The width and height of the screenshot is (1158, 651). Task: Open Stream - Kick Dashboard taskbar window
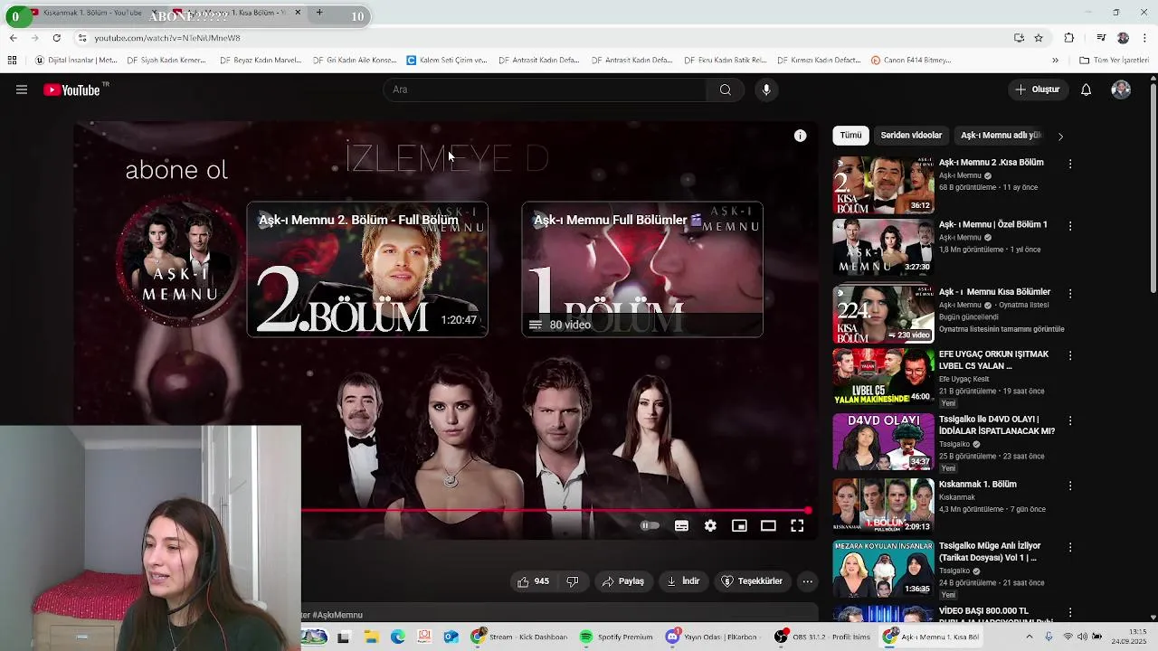click(518, 637)
